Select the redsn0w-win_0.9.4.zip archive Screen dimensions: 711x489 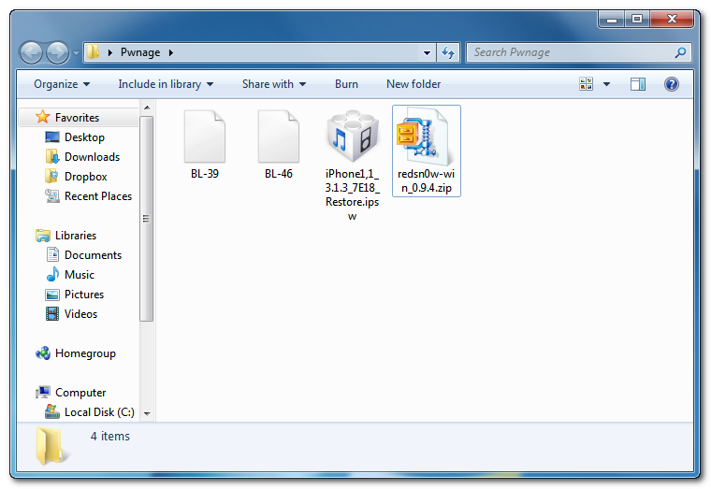tap(427, 138)
